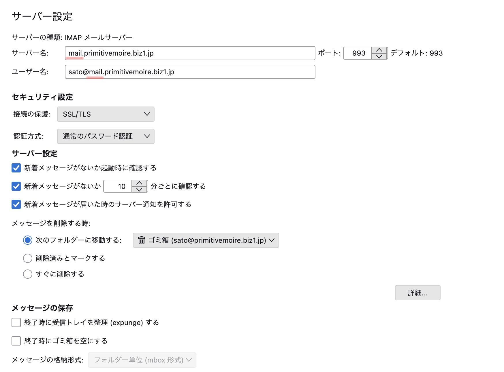Viewport: 504px width, 372px height.
Task: Open the メッセージの格納形式 dropdown
Action: pyautogui.click(x=142, y=360)
